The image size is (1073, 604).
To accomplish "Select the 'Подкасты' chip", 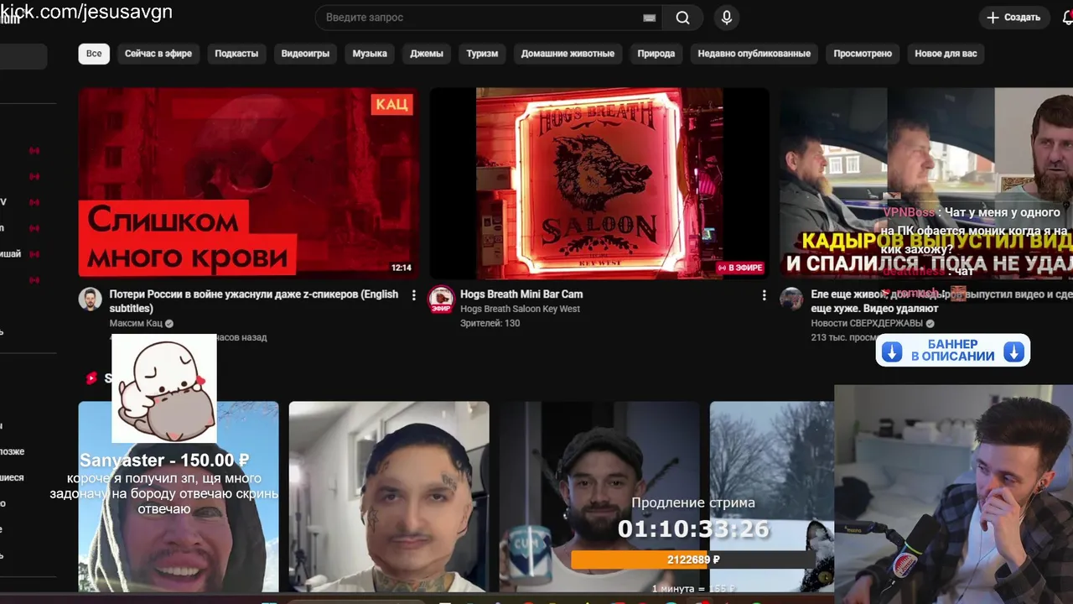I will pos(236,54).
